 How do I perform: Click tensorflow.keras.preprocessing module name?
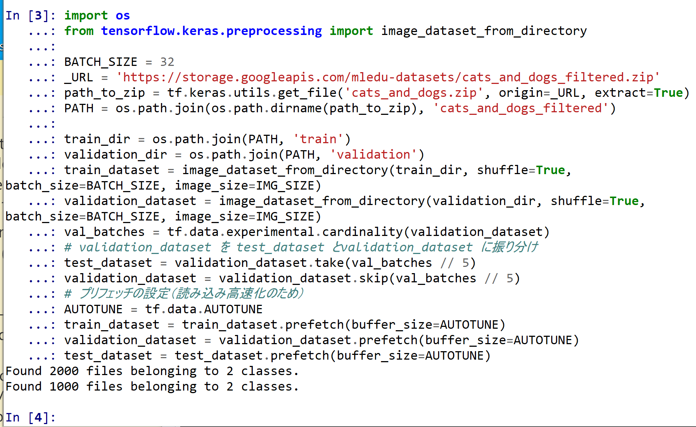[x=211, y=31]
